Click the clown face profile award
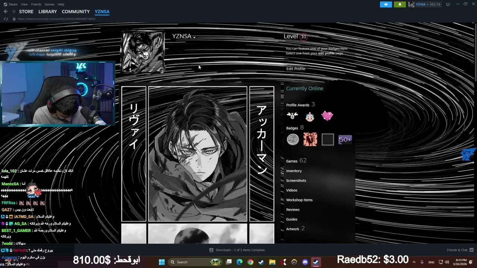The height and width of the screenshot is (268, 477). pos(309,116)
